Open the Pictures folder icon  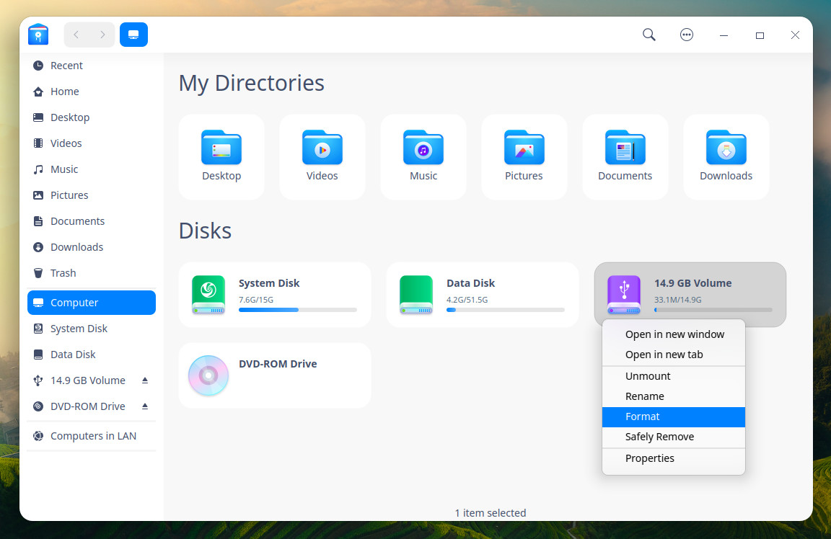[524, 147]
